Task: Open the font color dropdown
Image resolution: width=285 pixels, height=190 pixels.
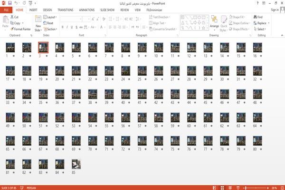Action: tap(104, 27)
